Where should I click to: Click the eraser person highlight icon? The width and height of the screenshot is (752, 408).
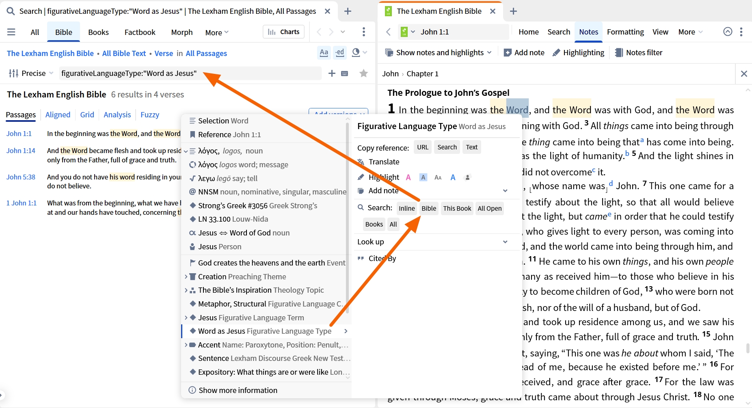tap(467, 177)
